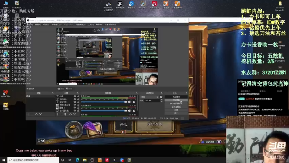Open 视图(V) menu in OBS

pyautogui.click(x=46, y=25)
